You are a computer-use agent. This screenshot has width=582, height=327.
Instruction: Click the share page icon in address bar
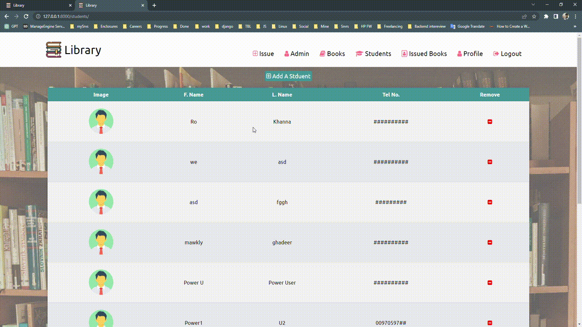(x=524, y=16)
